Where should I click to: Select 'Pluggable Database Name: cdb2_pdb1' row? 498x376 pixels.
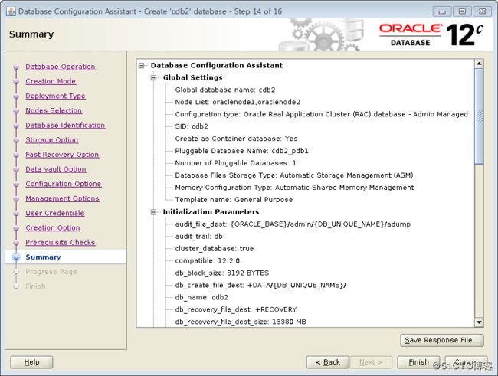coord(241,151)
